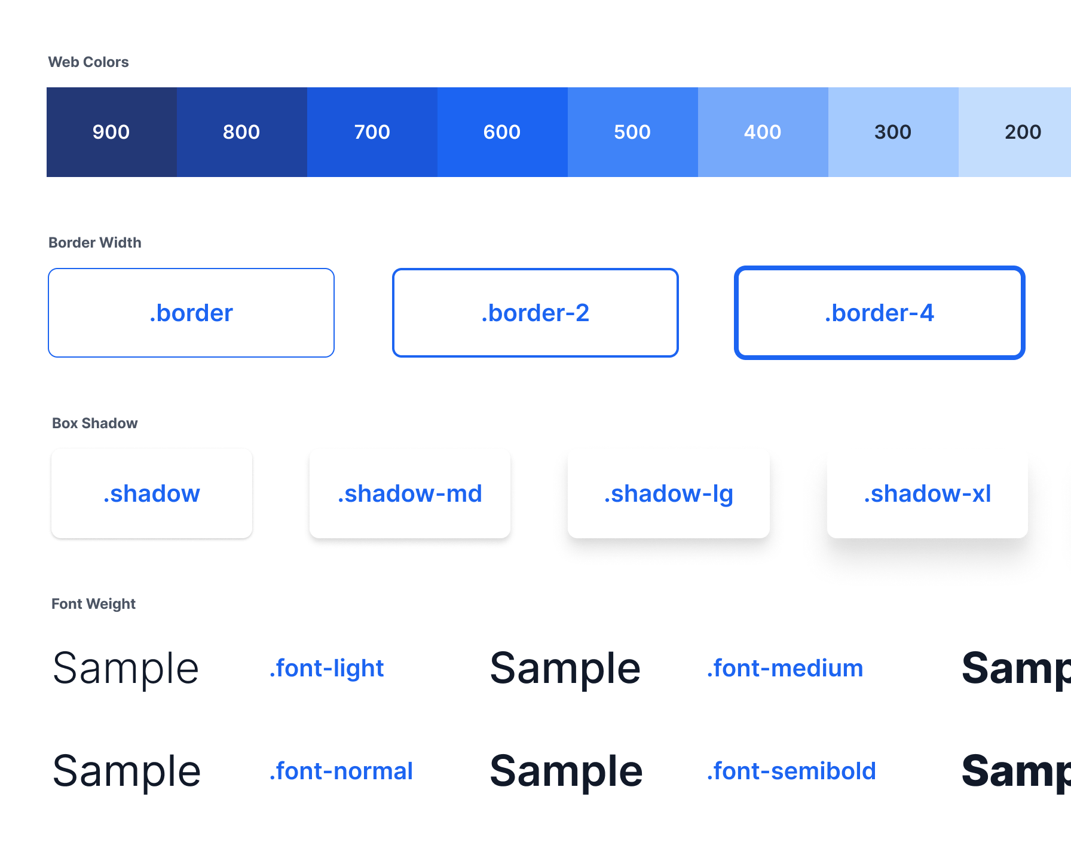Click the .shadow-lg card
1071x854 pixels.
point(668,493)
